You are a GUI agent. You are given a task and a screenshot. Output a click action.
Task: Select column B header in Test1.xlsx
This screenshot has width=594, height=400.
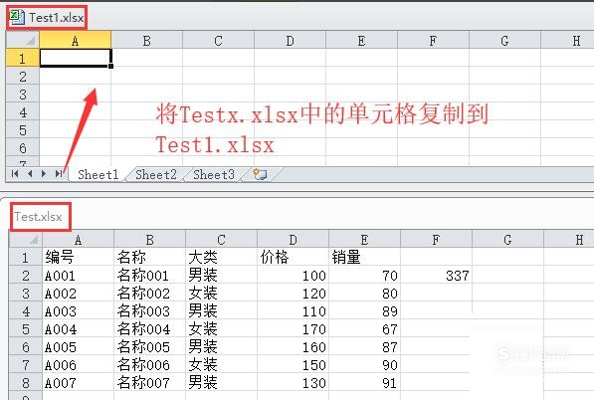(147, 40)
